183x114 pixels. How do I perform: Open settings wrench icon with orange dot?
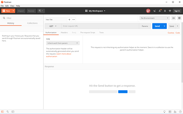click(160, 11)
